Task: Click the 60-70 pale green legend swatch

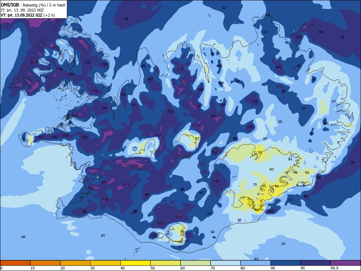Action: tap(195, 263)
